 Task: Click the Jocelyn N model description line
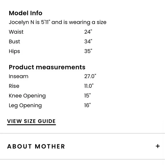pyautogui.click(x=57, y=22)
